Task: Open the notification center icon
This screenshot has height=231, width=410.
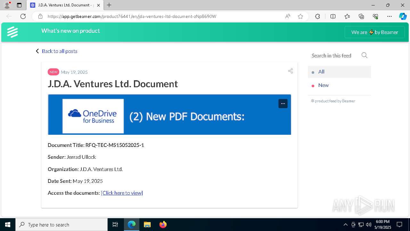Action: click(x=399, y=225)
